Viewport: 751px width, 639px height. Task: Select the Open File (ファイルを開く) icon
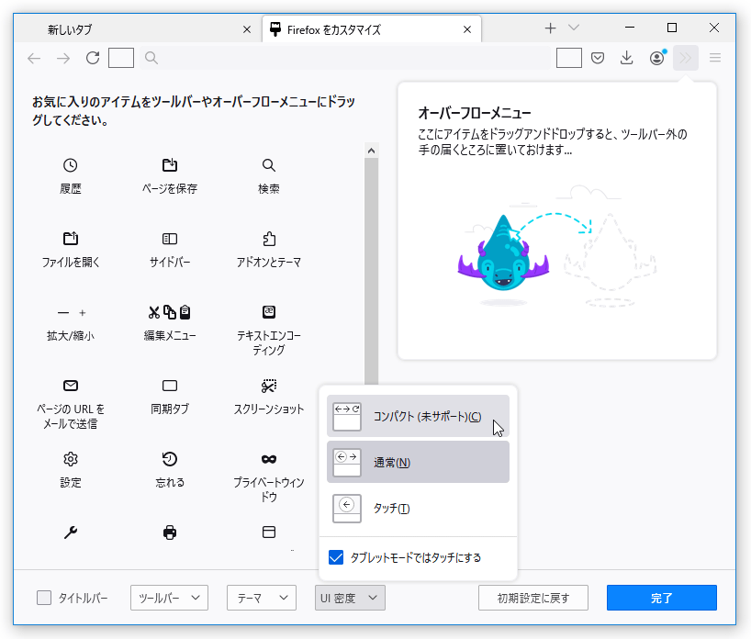point(71,239)
